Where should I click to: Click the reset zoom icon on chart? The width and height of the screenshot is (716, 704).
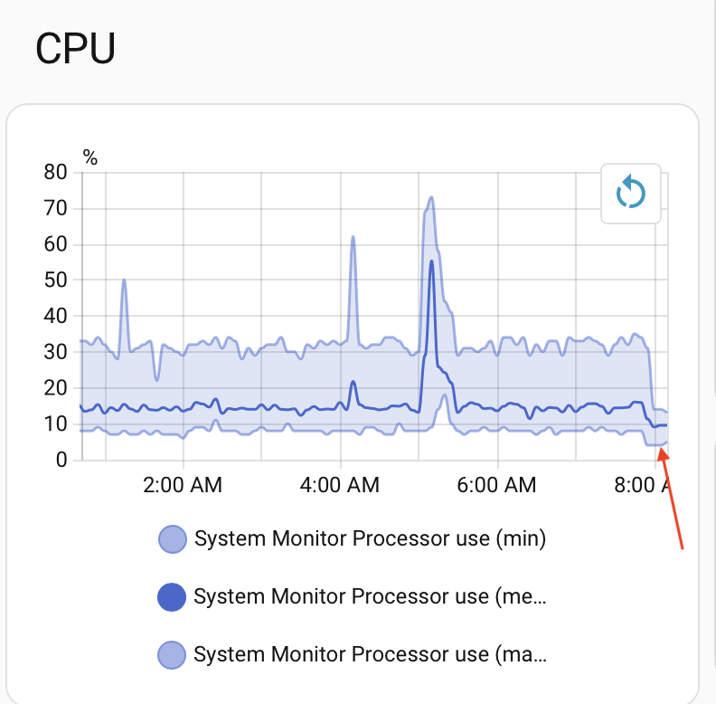point(631,193)
